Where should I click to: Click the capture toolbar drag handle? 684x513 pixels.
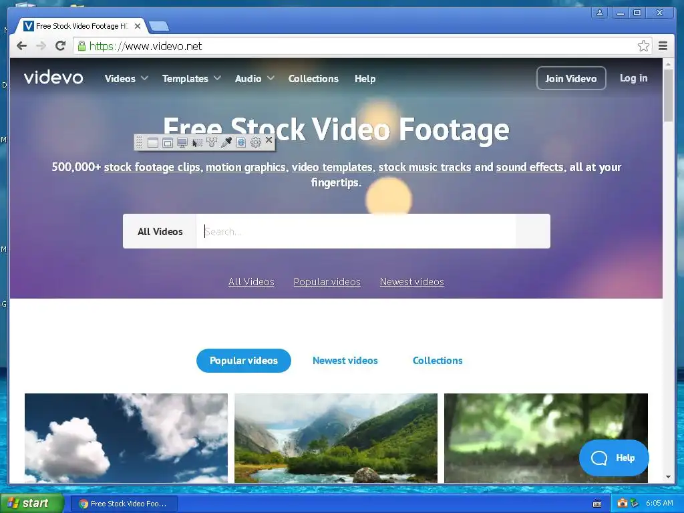[x=139, y=143]
